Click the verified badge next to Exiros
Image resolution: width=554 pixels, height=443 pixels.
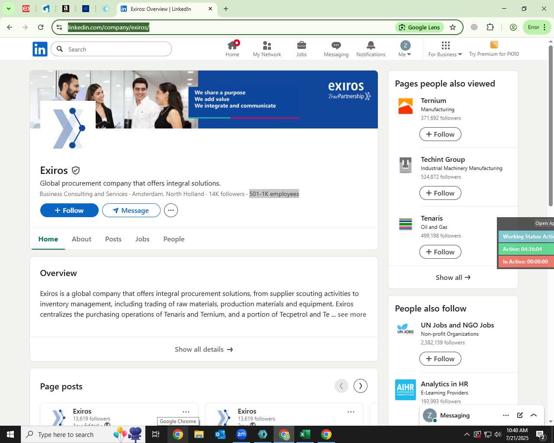(x=76, y=170)
